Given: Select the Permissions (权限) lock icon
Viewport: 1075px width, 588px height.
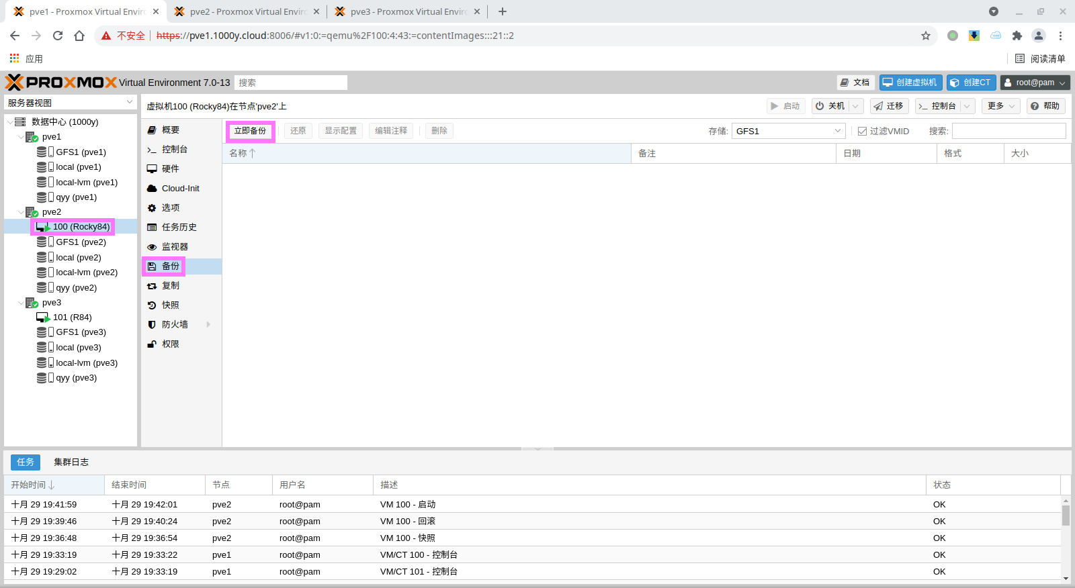Looking at the screenshot, I should tap(152, 344).
